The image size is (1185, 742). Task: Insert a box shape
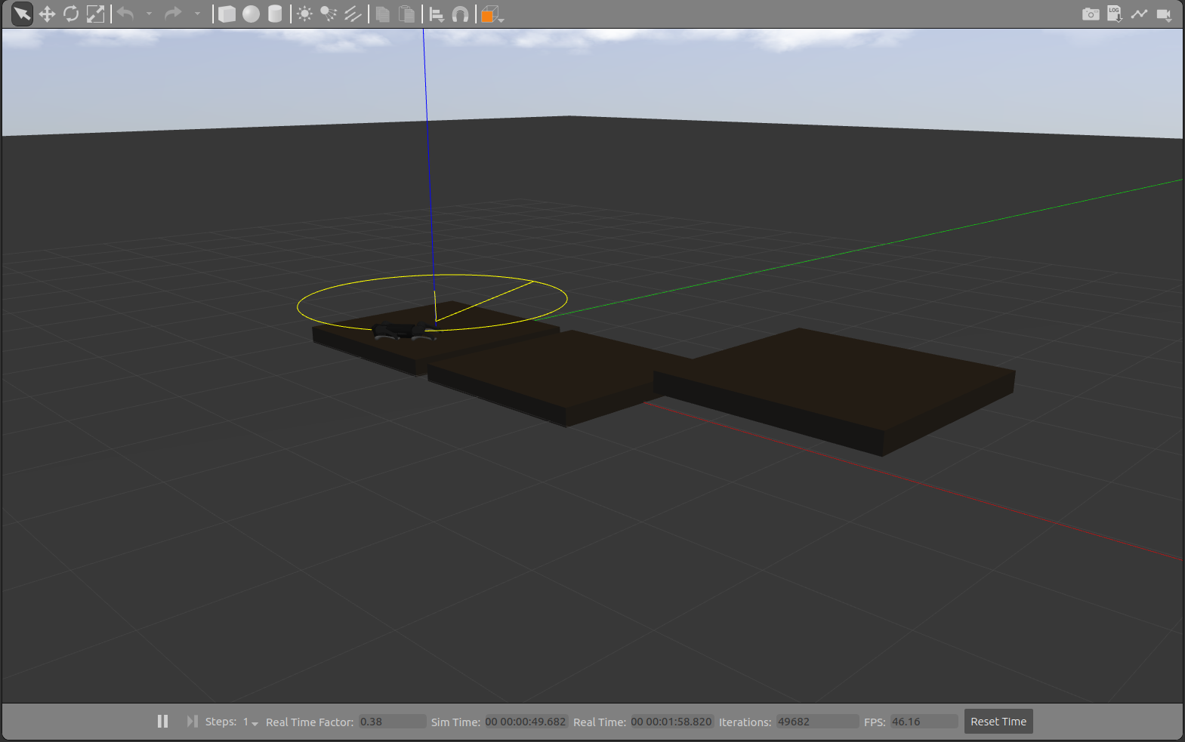[x=227, y=14]
